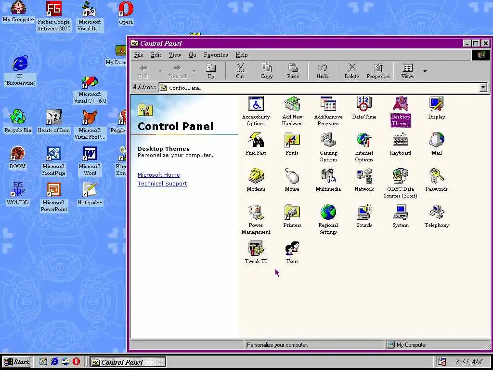Open Internet Options
This screenshot has width=493, height=370.
364,147
